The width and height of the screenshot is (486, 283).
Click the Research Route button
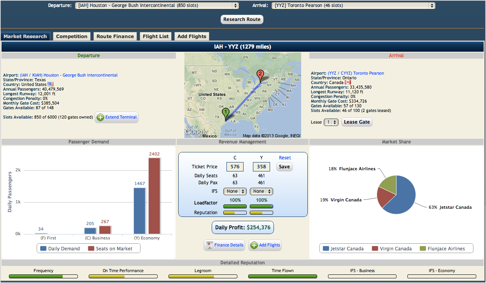[242, 19]
